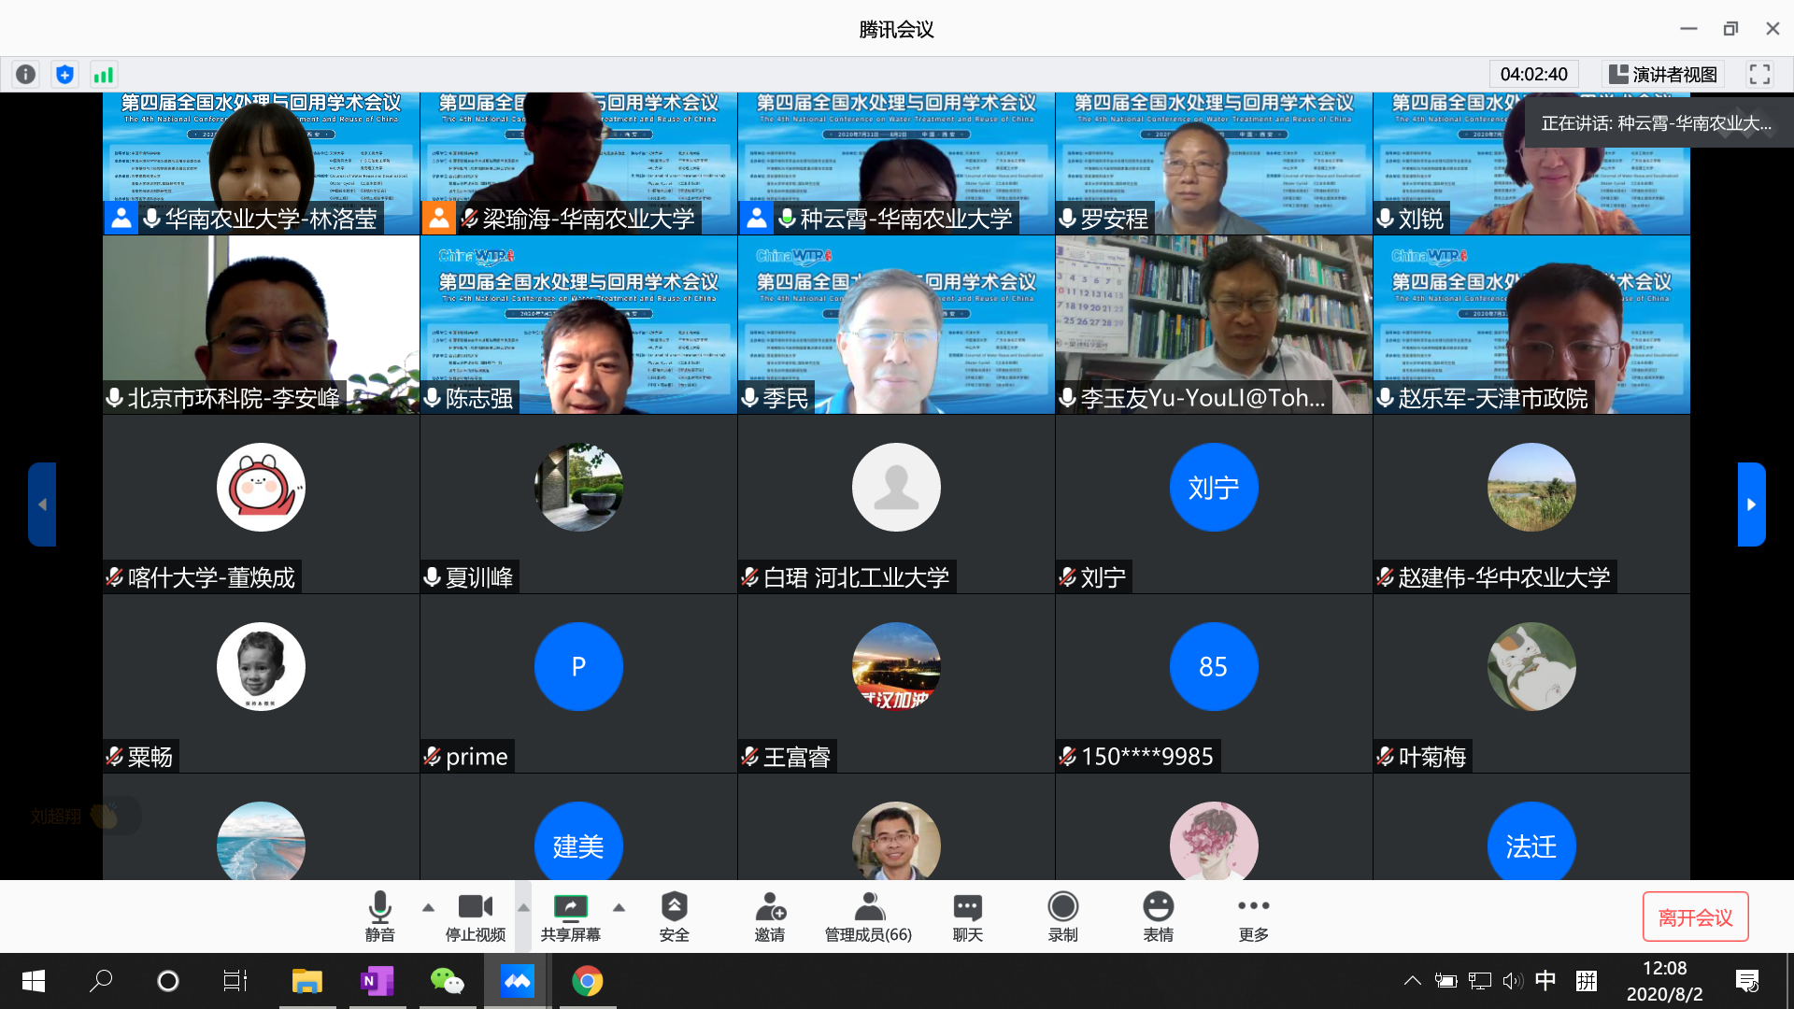Expand share options arrow beside Share Screen
This screenshot has height=1009, width=1794.
click(x=619, y=907)
